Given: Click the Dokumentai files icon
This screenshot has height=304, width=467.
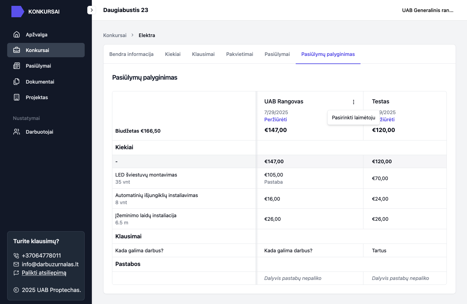Looking at the screenshot, I should tap(17, 82).
